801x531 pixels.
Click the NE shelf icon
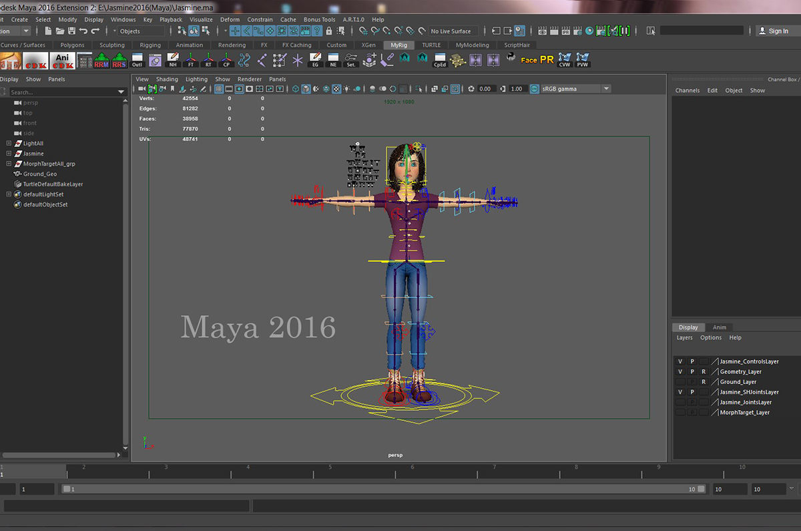pyautogui.click(x=333, y=61)
